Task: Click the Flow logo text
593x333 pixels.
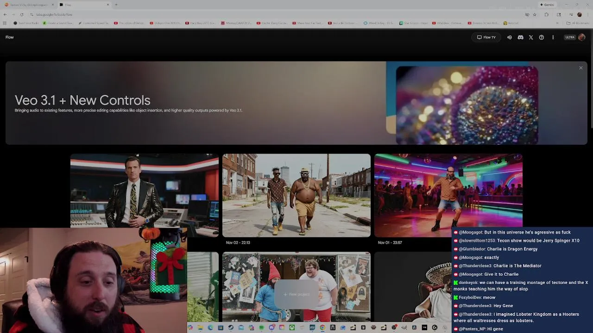Action: (10, 37)
